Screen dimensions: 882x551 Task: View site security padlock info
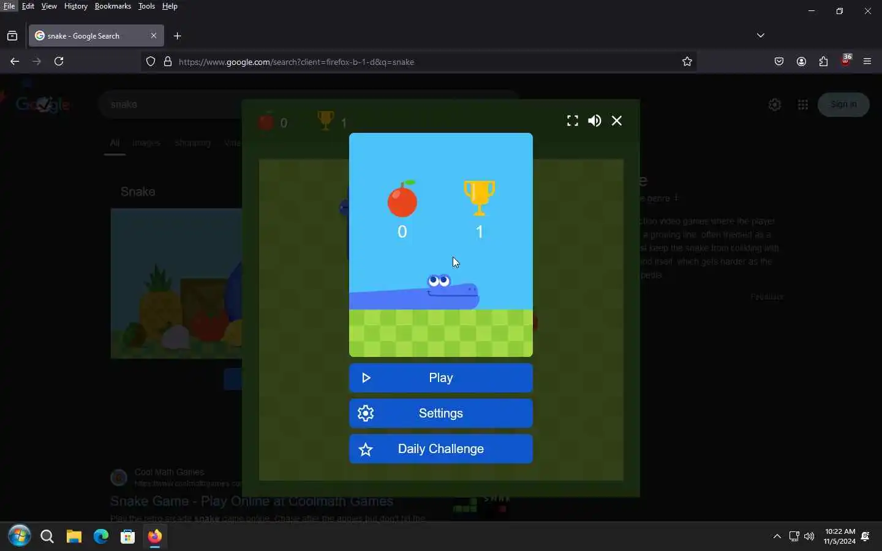pyautogui.click(x=168, y=61)
